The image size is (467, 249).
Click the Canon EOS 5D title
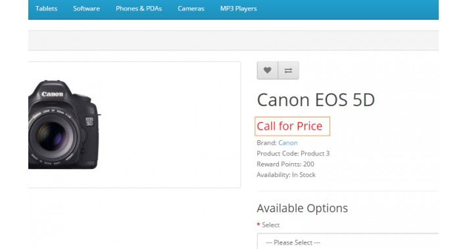[x=316, y=100]
